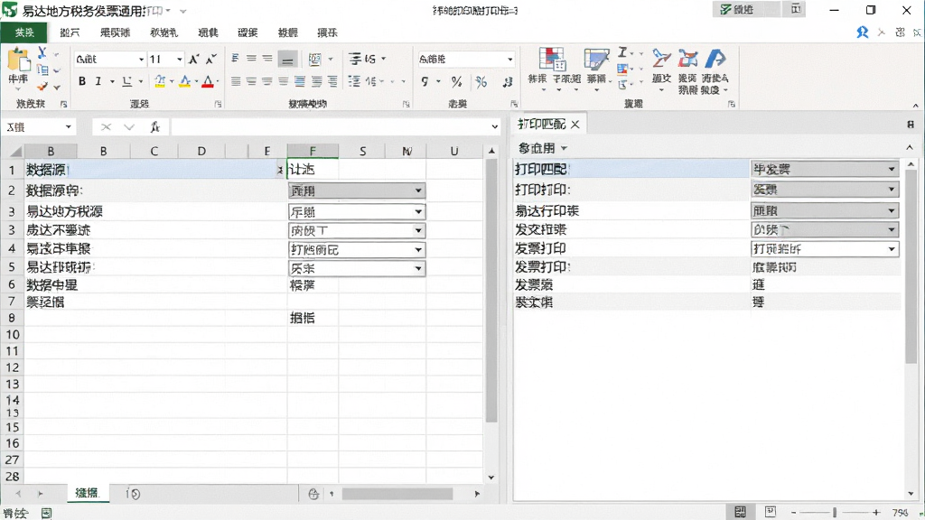Increase font size with larger A icon

click(193, 59)
